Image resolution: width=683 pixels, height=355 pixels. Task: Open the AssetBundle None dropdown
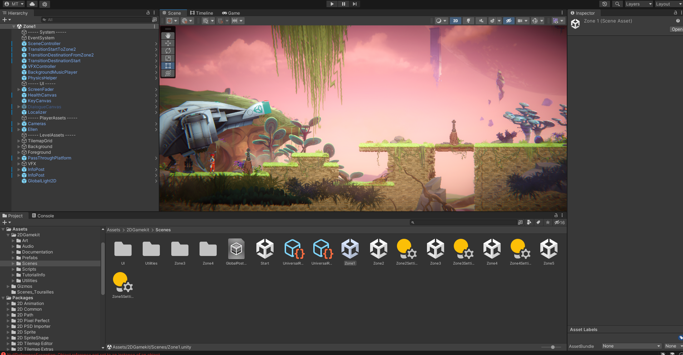point(631,346)
